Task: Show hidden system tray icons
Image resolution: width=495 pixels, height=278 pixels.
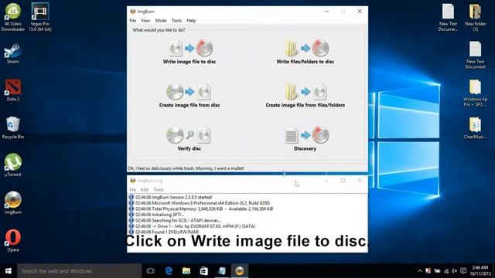Action: tap(419, 271)
